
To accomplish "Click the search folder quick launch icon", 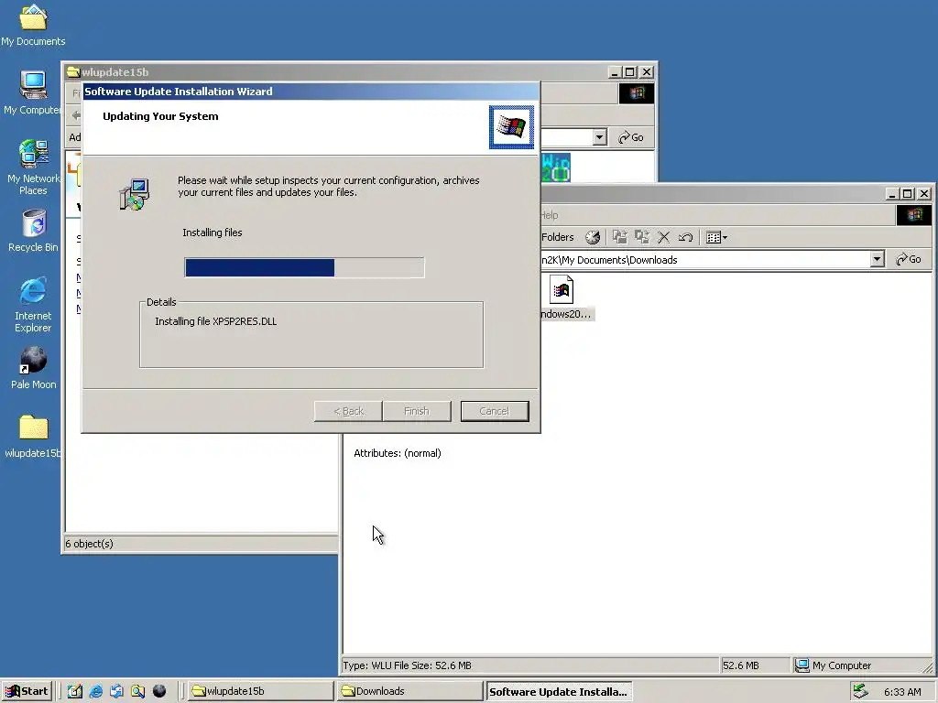I will coord(137,692).
